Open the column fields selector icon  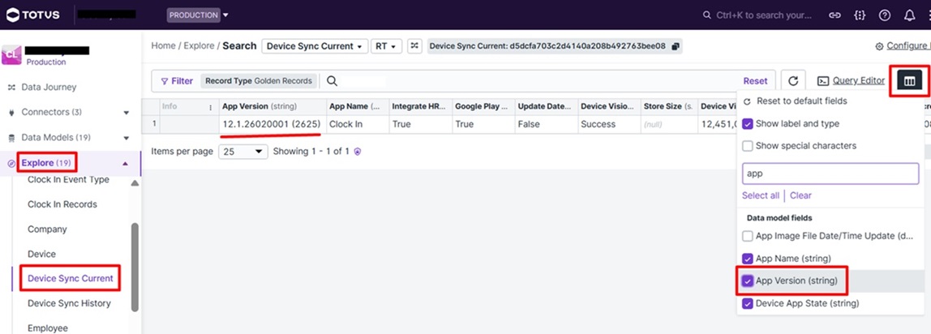coord(909,81)
